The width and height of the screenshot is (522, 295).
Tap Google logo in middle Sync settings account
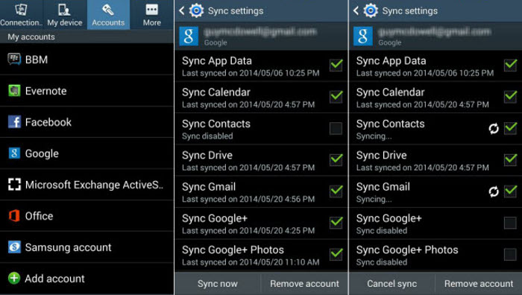(x=189, y=37)
